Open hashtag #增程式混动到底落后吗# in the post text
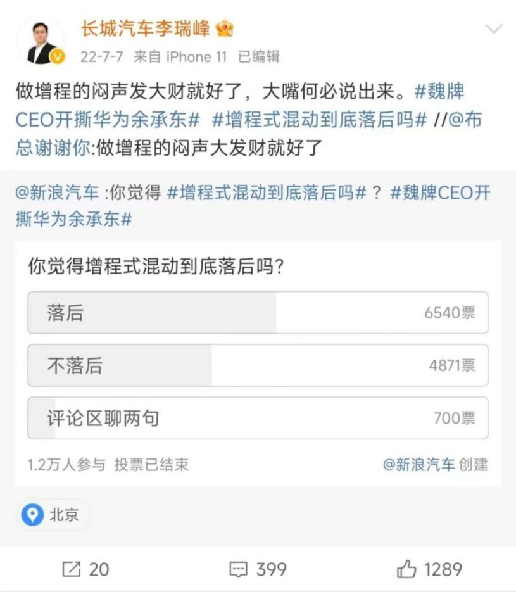 (320, 120)
